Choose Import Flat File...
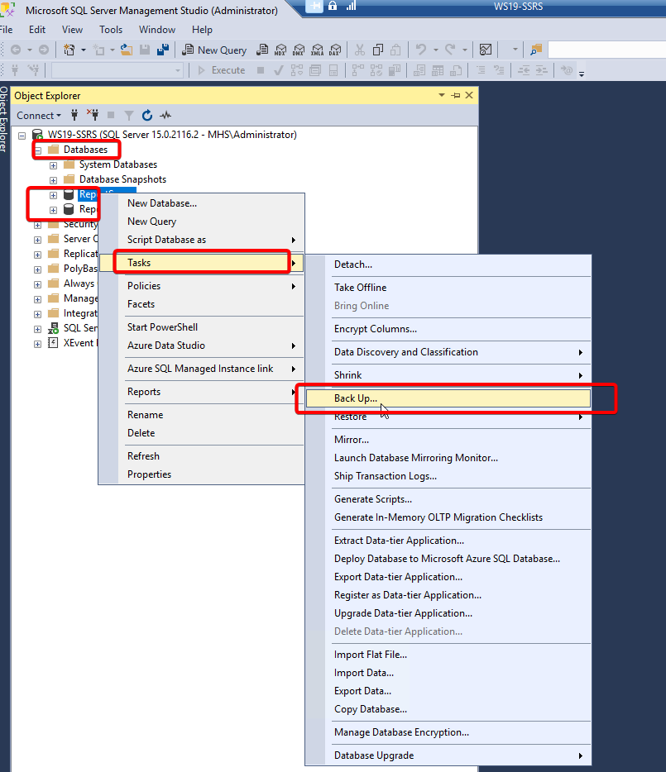This screenshot has height=772, width=666. [448, 655]
